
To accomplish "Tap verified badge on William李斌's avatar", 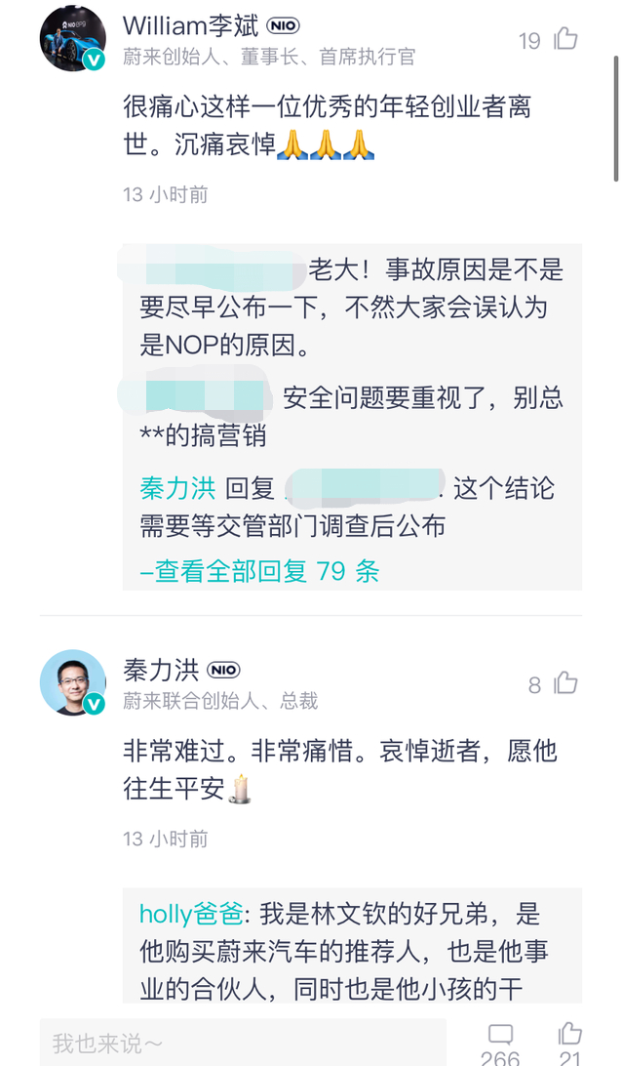I will point(94,60).
